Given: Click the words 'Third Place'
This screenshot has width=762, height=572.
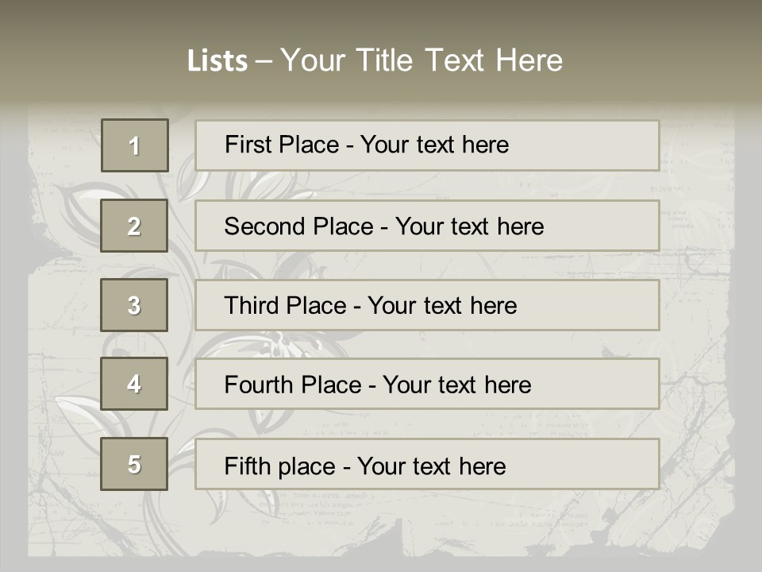Looking at the screenshot, I should pos(285,305).
